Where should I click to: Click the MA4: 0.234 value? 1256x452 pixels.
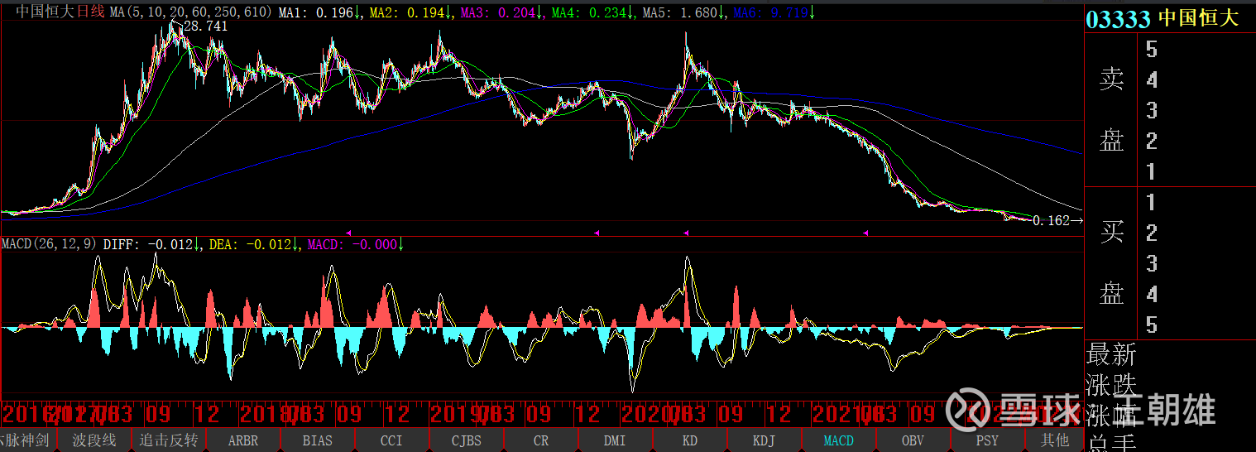[x=593, y=12]
